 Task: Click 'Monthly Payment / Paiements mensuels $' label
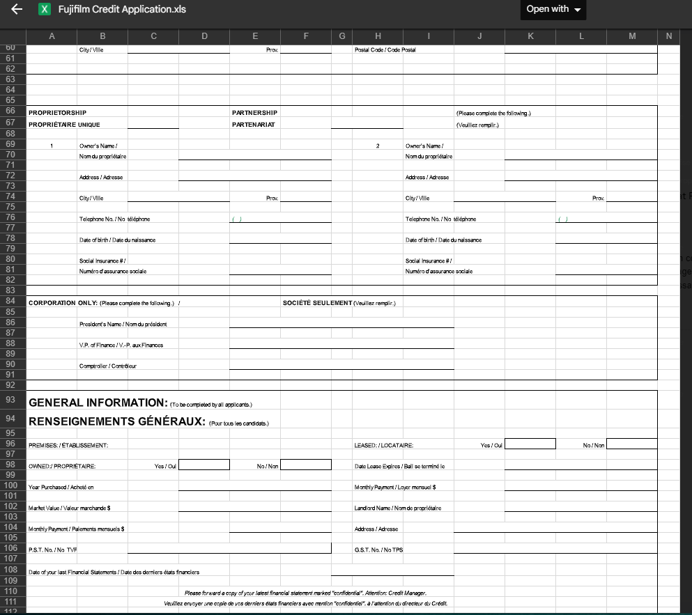tap(77, 529)
